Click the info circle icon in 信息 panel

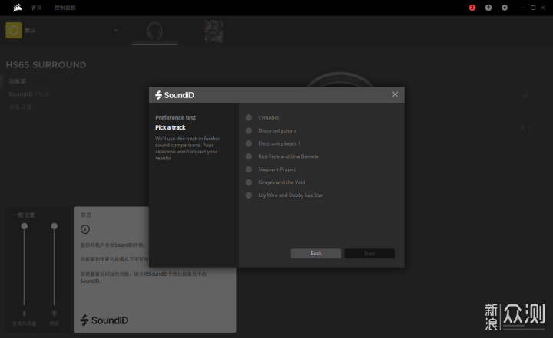pos(85,229)
